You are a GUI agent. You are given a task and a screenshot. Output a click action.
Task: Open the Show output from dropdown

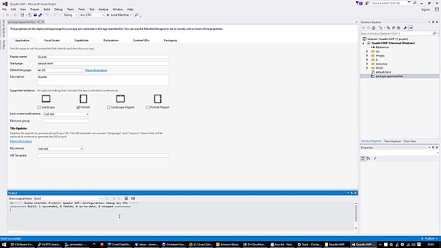pyautogui.click(x=68, y=199)
